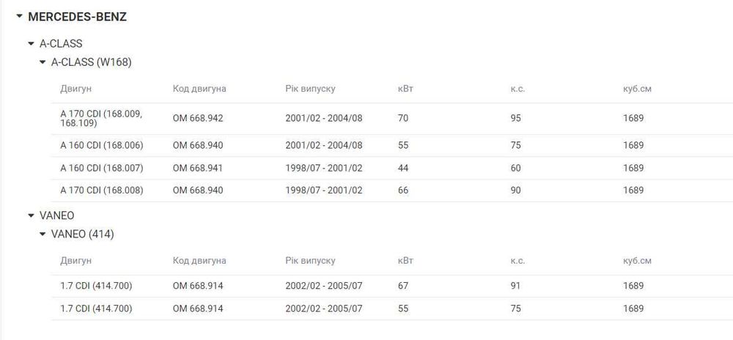Select engine code OM 668.941
733x340 pixels.
(x=198, y=168)
